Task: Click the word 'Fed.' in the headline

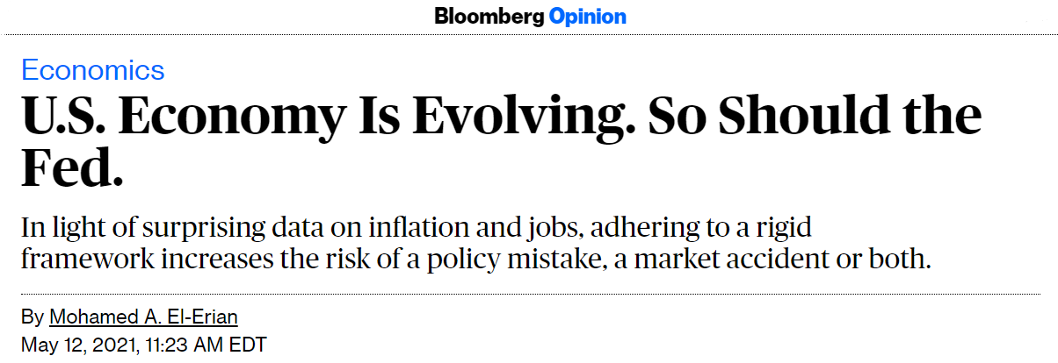Action: pyautogui.click(x=72, y=169)
